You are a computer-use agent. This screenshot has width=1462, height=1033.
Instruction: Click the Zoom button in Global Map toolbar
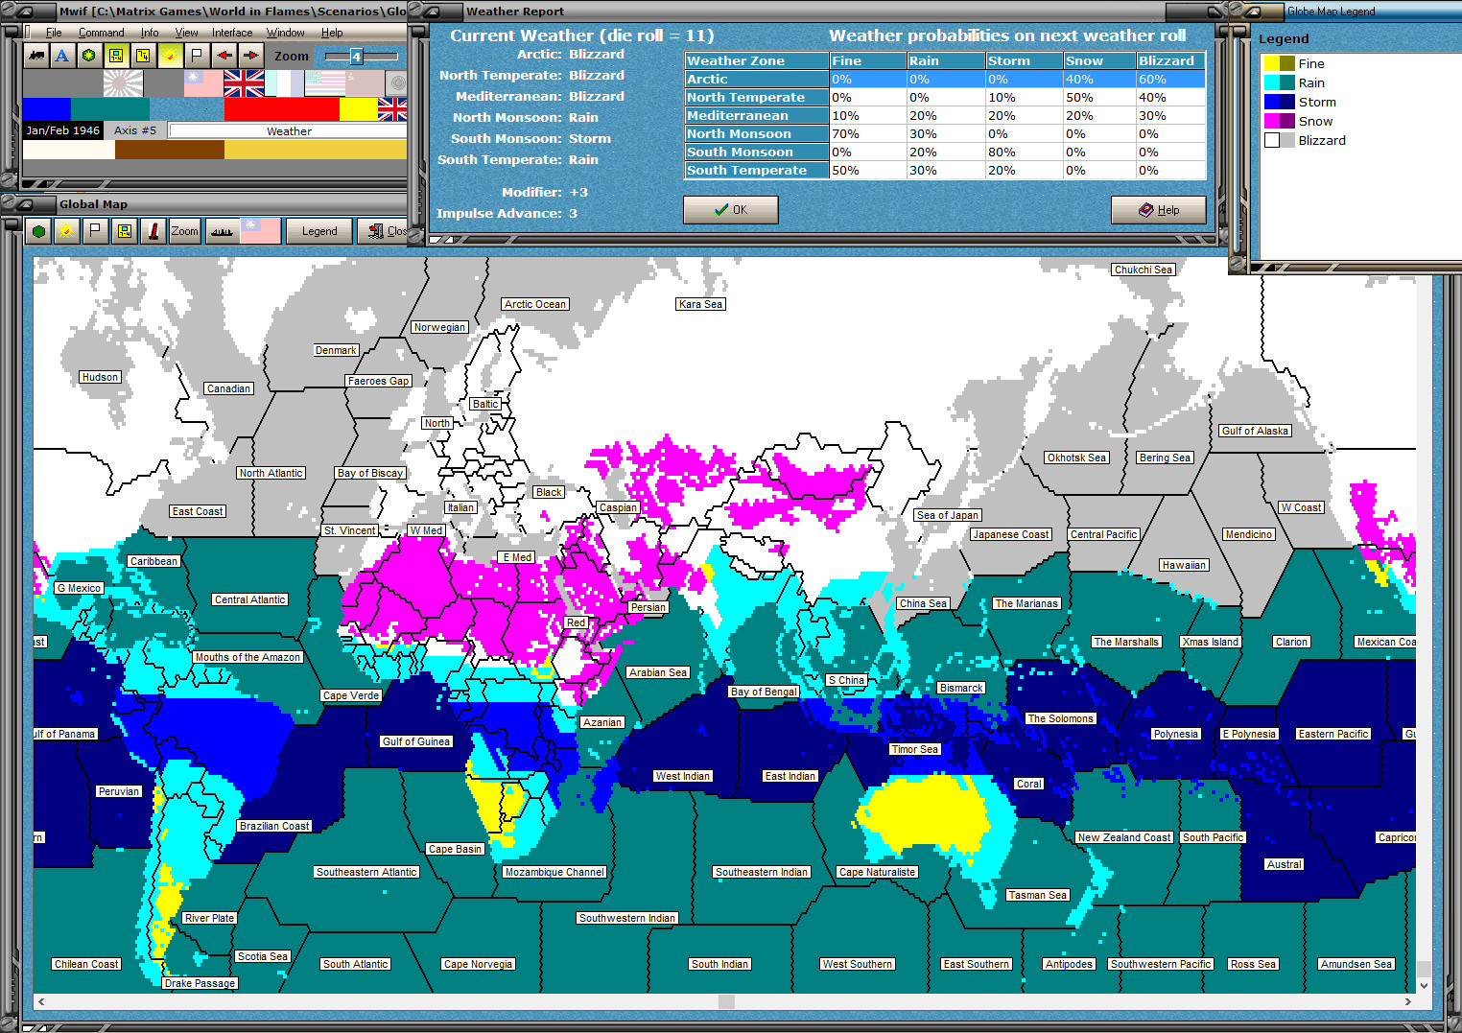184,230
